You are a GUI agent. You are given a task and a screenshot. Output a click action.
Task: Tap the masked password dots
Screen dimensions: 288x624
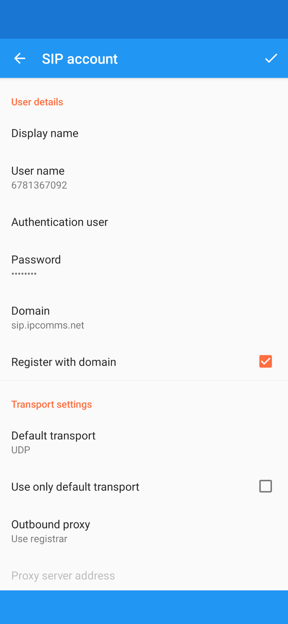pos(24,274)
